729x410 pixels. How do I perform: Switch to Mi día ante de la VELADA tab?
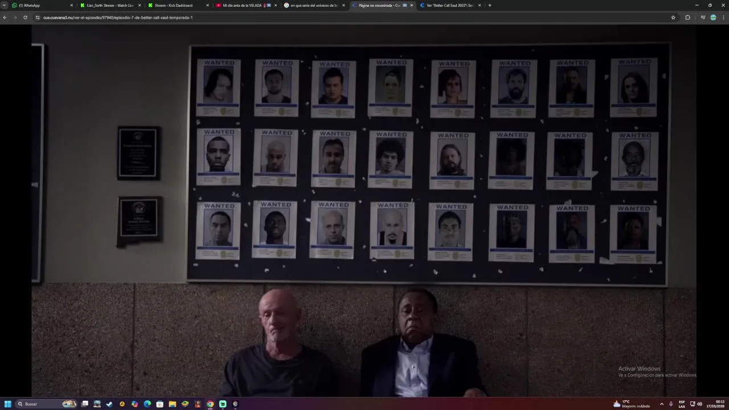[245, 5]
